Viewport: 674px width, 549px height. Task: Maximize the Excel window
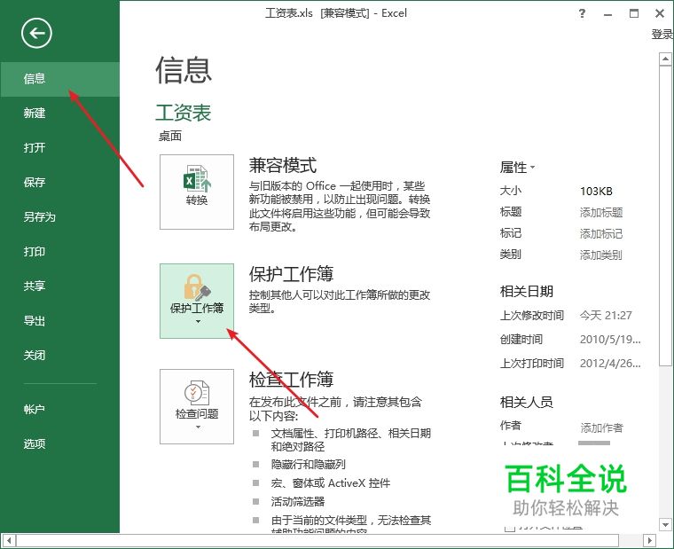click(634, 14)
